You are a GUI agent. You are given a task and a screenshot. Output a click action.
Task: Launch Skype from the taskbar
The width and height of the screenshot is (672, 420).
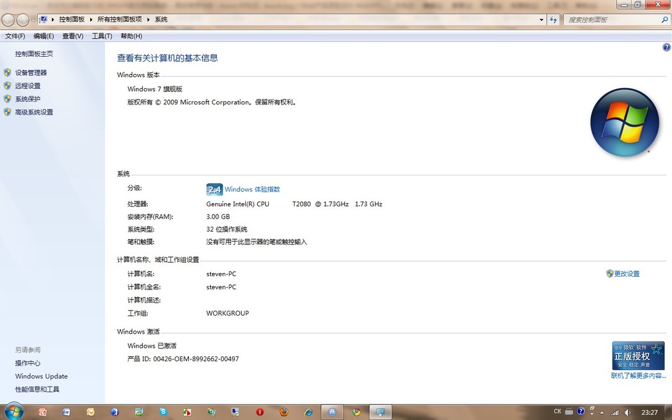163,412
